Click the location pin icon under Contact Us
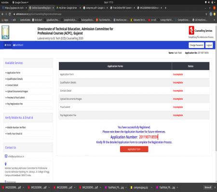Viewport: 217px width, 192px height. point(6,164)
